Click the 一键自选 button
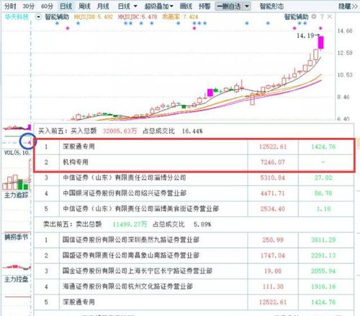The width and height of the screenshot is (360, 316). point(229,6)
